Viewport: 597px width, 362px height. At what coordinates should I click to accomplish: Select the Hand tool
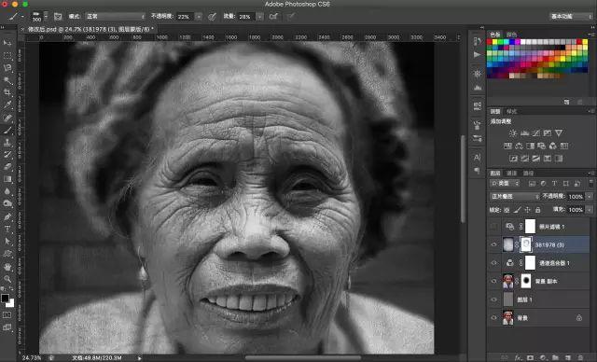pos(7,267)
